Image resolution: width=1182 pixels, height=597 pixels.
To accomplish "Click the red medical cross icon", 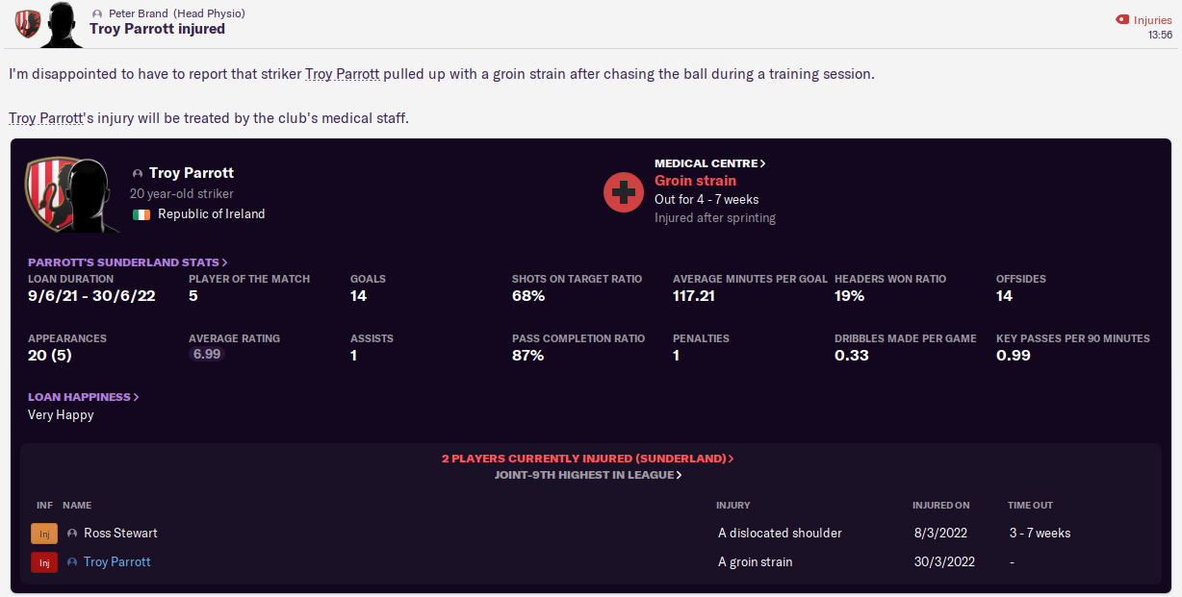I will 624,192.
